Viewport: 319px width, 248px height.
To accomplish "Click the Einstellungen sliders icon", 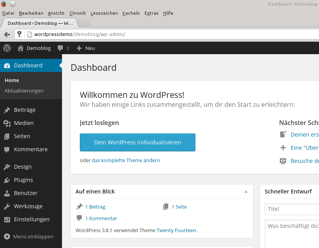I will pos(7,220).
